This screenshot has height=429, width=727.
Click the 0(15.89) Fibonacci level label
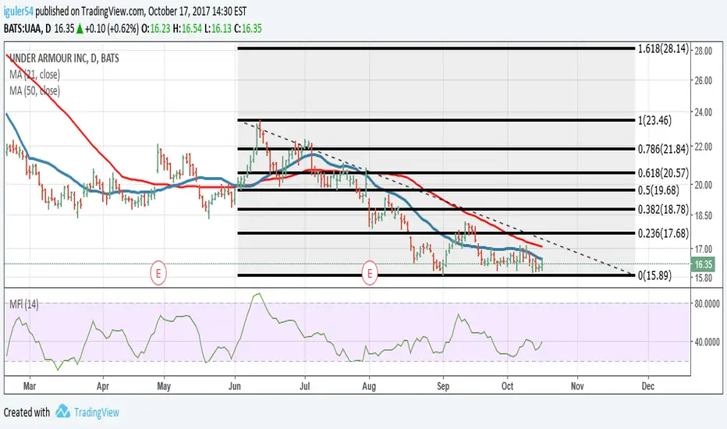click(654, 275)
